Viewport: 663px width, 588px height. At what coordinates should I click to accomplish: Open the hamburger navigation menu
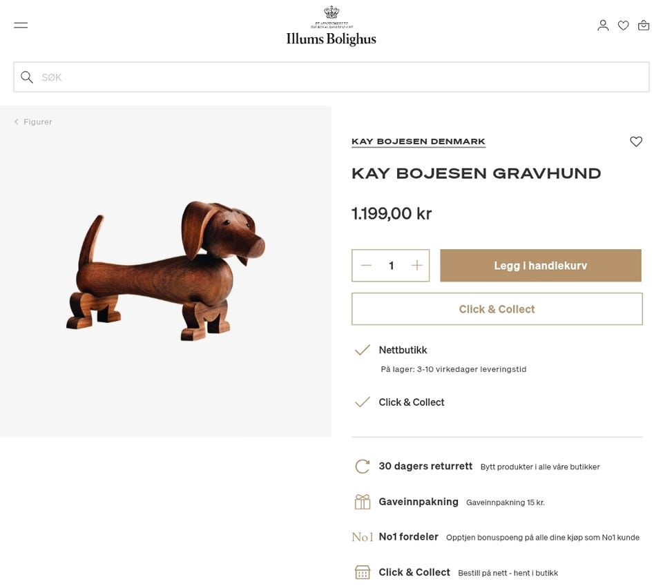click(x=20, y=25)
